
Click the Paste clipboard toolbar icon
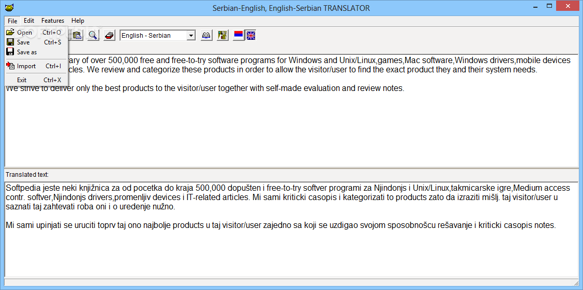78,35
